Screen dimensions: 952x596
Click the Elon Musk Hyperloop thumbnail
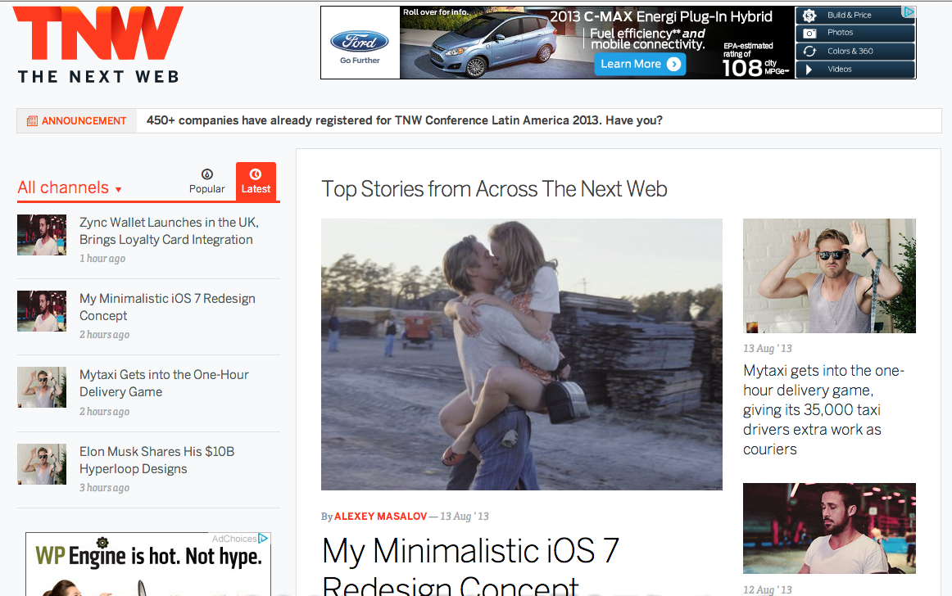(x=42, y=463)
